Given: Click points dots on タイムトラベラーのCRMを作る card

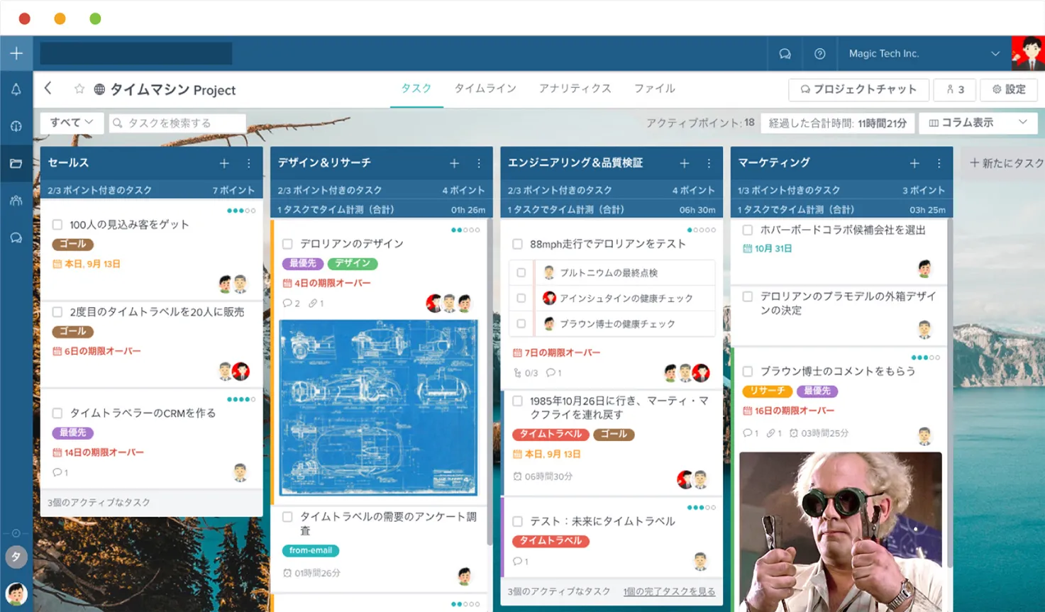Looking at the screenshot, I should 241,399.
